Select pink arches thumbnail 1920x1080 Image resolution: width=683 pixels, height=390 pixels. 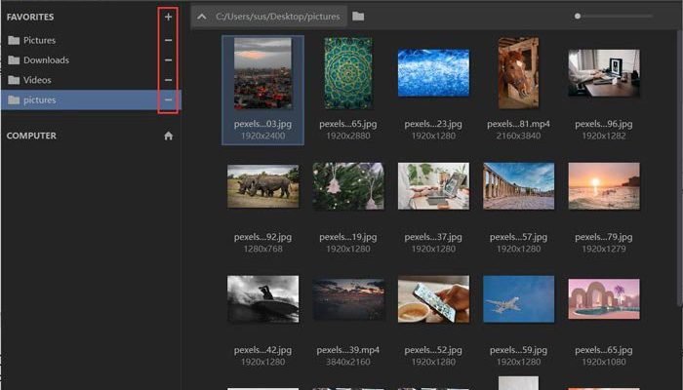point(604,299)
